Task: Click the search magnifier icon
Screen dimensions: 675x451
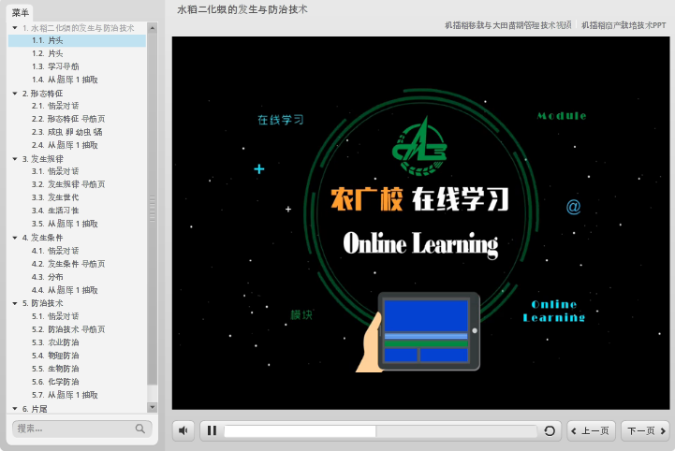Action: click(x=140, y=429)
